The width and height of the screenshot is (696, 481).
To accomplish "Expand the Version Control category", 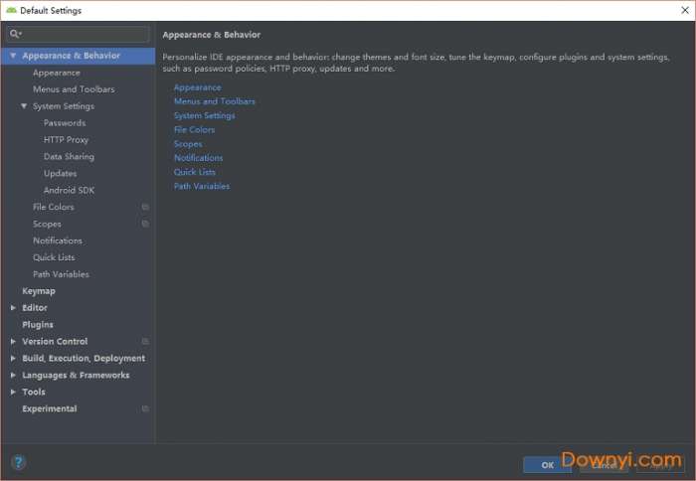I will click(x=13, y=341).
